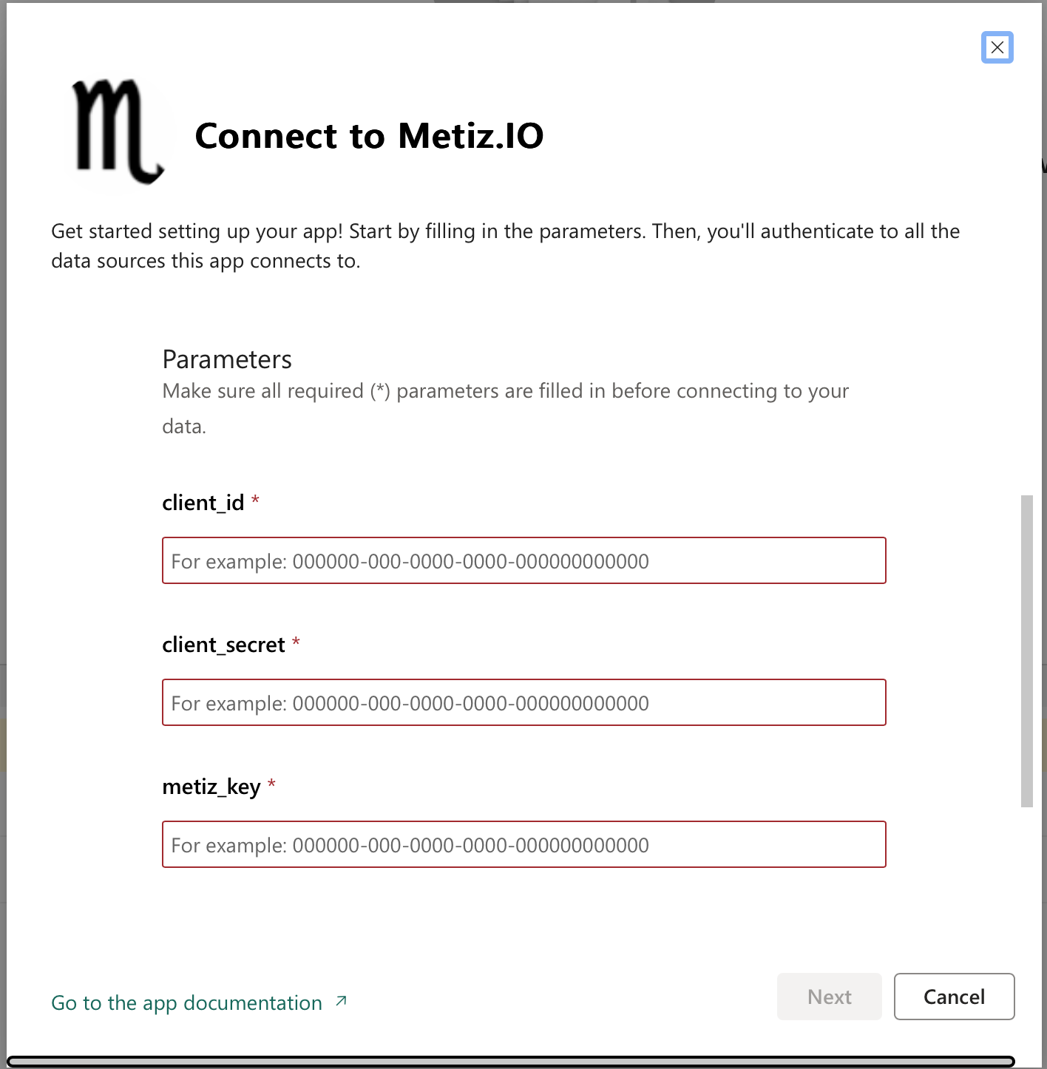
Task: Click the client_secret label text
Action: 223,645
